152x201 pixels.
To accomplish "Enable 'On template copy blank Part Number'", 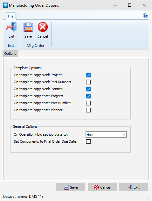I will click(x=88, y=82).
